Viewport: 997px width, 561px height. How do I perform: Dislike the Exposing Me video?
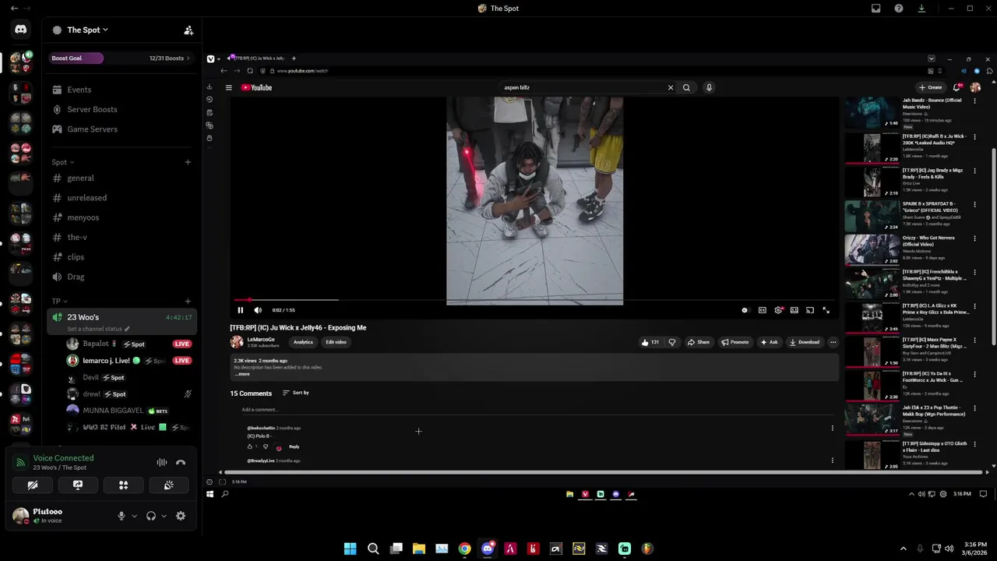click(671, 342)
